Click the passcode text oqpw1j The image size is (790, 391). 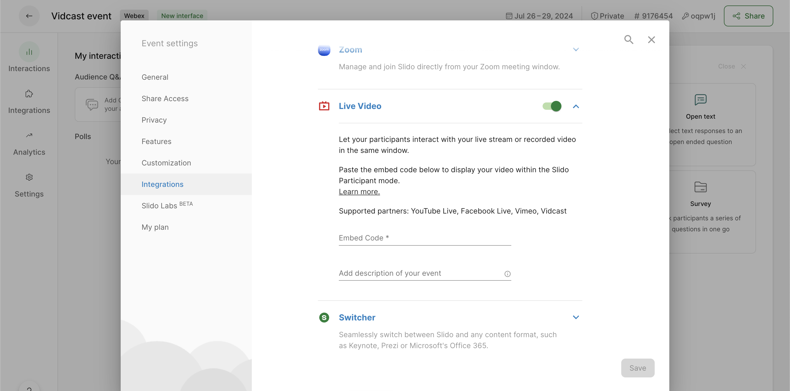coord(703,16)
